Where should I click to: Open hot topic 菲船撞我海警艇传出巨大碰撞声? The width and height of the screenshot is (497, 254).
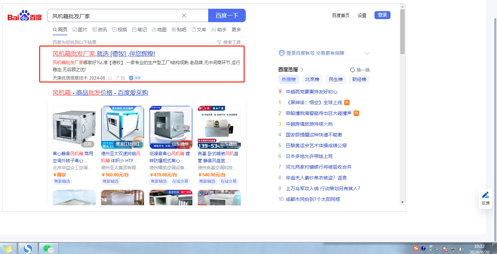[319, 113]
